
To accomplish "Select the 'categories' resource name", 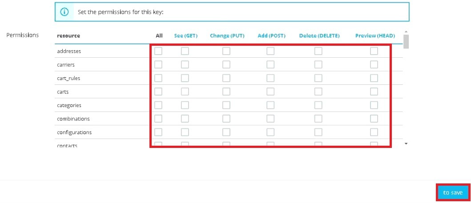I will tap(69, 105).
